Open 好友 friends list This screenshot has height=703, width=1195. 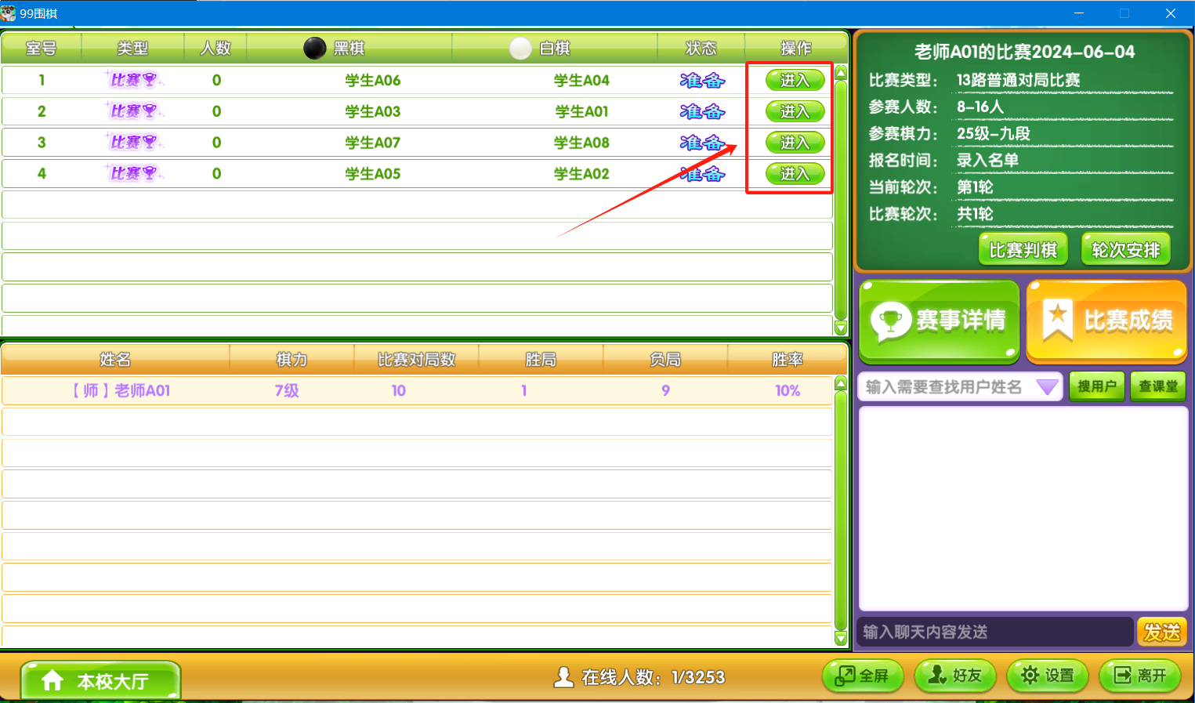pyautogui.click(x=954, y=676)
